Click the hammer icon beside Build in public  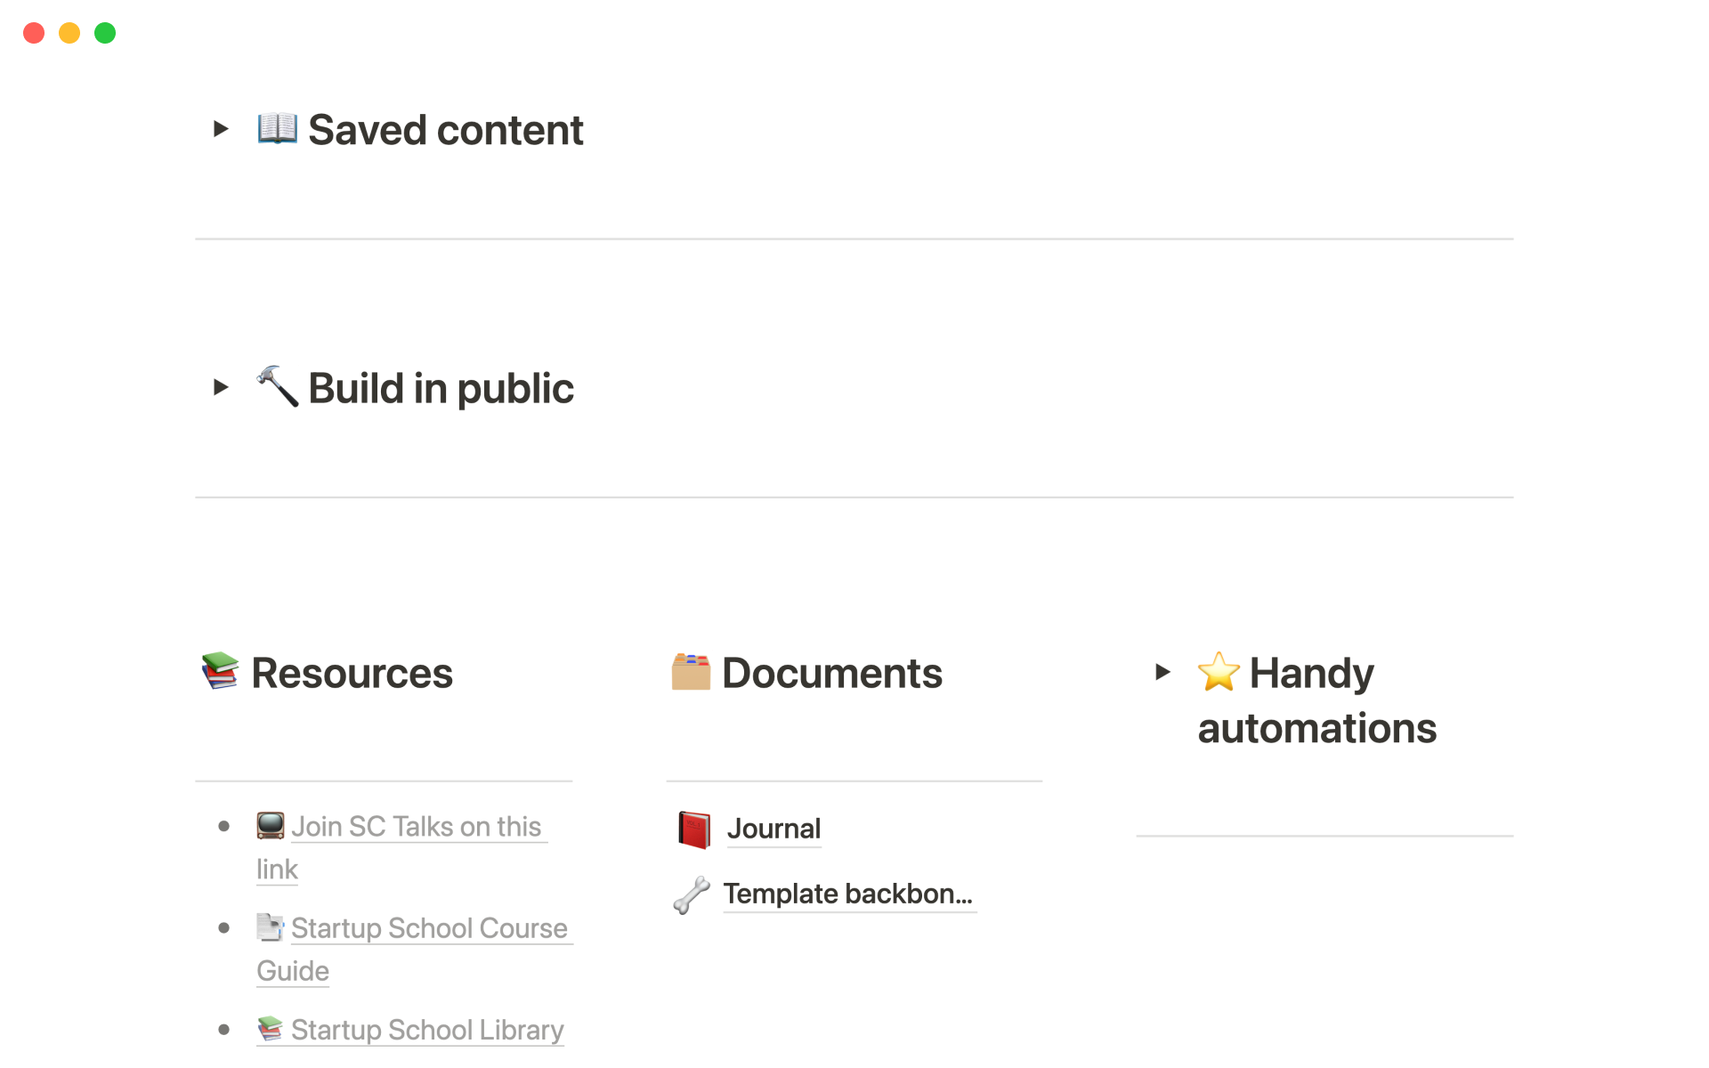(277, 386)
